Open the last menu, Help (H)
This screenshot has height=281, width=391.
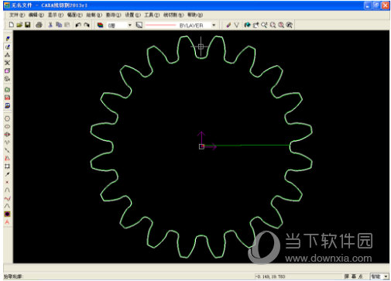195,15
